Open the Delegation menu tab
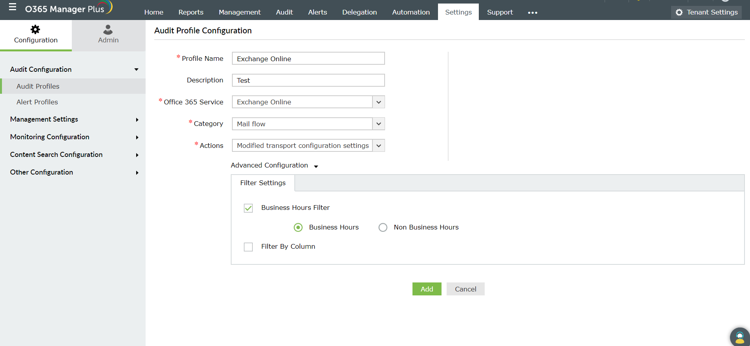 tap(359, 12)
